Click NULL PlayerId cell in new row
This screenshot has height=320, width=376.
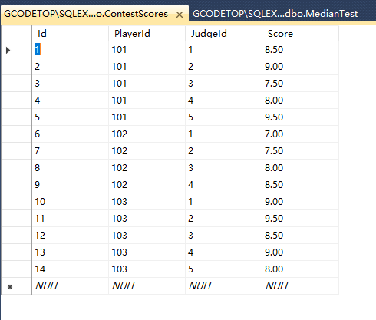tap(147, 286)
